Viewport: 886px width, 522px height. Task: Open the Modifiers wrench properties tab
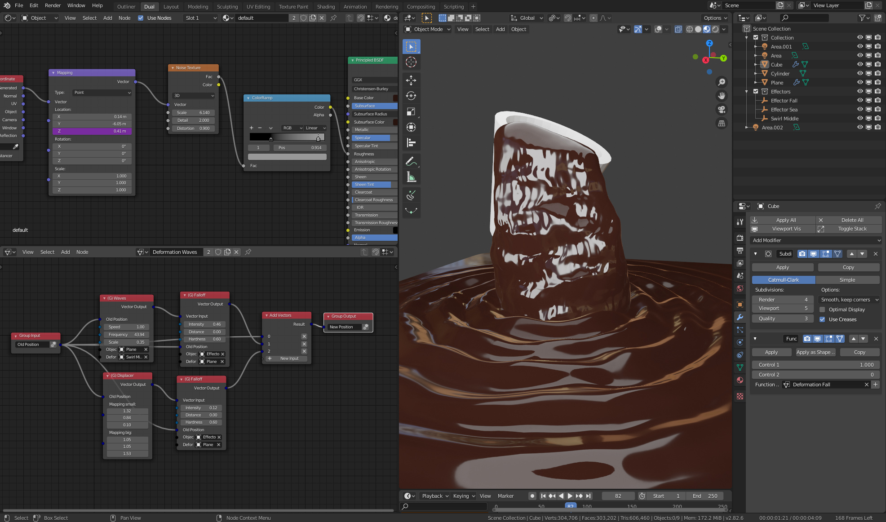(x=740, y=317)
